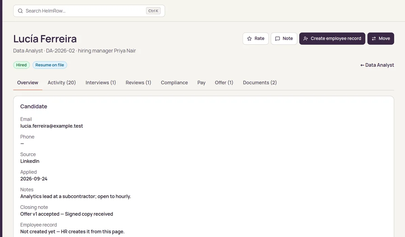Image resolution: width=405 pixels, height=237 pixels.
Task: Click 'Offer v1 accepted — Signed copy received'
Action: click(x=67, y=214)
